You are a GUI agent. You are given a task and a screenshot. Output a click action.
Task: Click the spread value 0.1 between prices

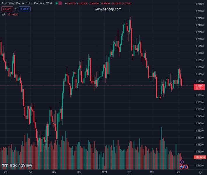(16, 9)
